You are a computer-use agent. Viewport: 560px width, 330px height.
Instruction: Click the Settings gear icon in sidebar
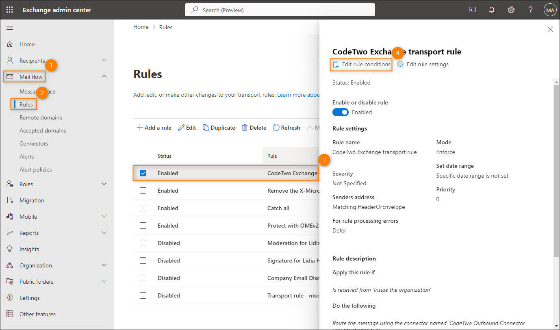pyautogui.click(x=10, y=298)
